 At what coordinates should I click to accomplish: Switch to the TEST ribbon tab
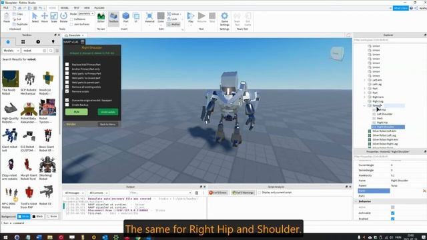click(x=77, y=8)
